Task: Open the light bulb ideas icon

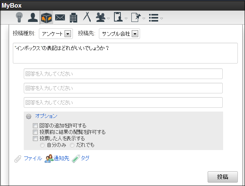Action: click(x=19, y=17)
